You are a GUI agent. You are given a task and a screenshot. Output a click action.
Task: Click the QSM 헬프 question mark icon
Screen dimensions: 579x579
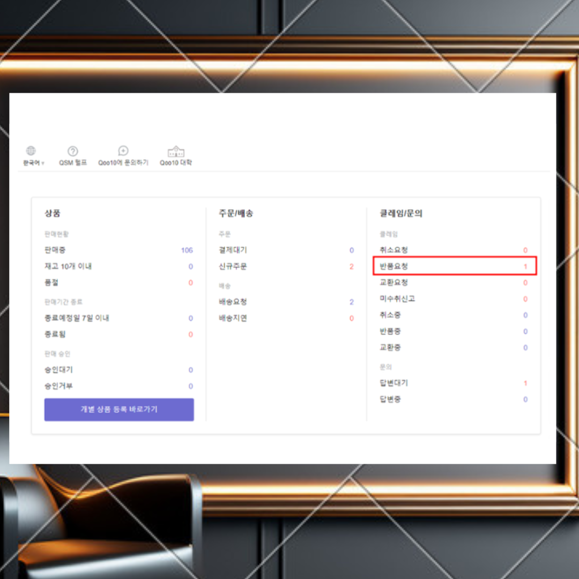73,151
